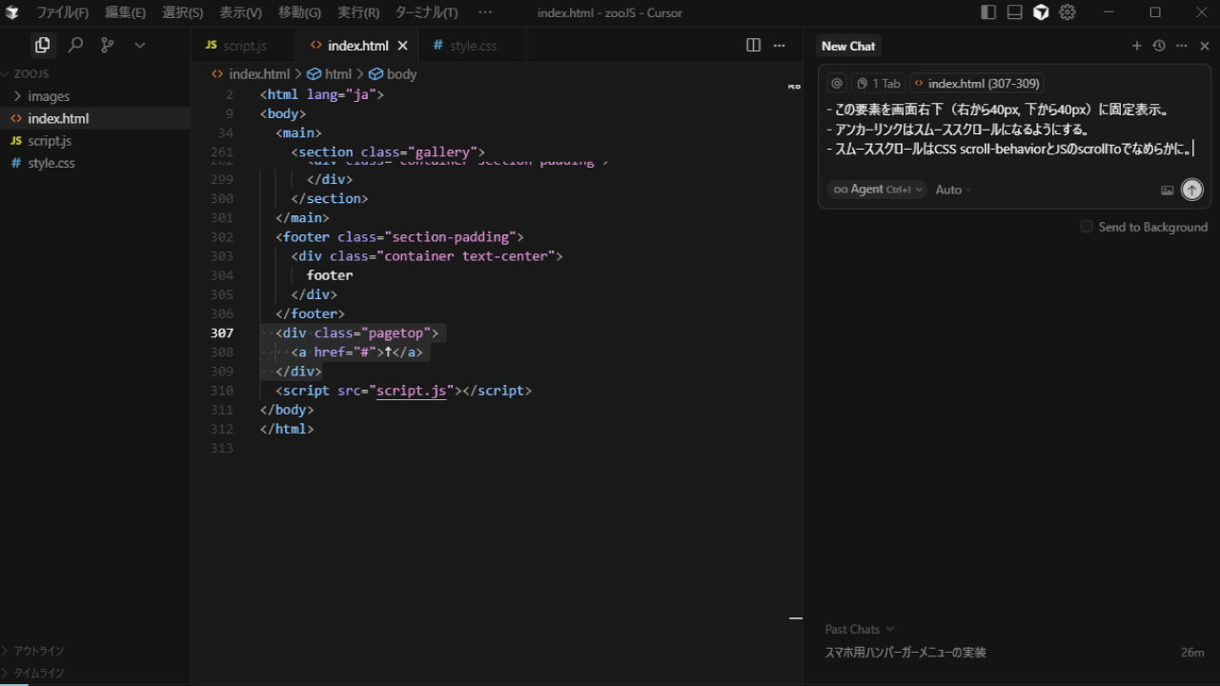1220x686 pixels.
Task: Open the 選択(S) menu
Action: coord(182,12)
